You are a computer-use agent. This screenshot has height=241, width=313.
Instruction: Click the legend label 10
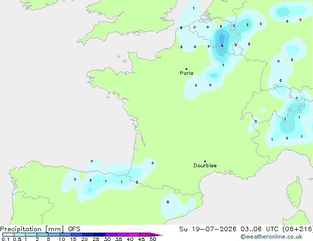tap(62, 239)
